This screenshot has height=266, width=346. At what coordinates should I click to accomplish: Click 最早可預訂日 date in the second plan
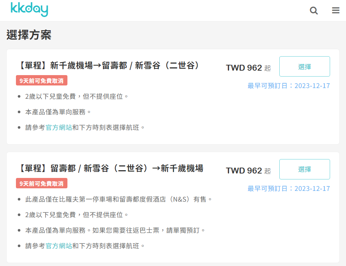point(289,189)
